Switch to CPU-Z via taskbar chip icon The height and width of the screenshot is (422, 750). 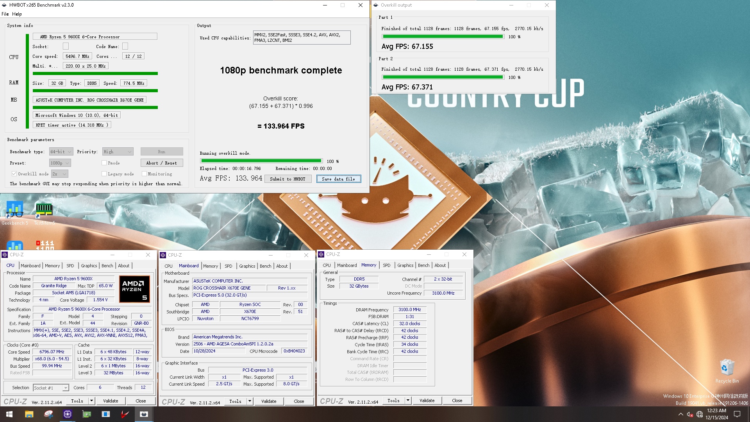pos(68,414)
